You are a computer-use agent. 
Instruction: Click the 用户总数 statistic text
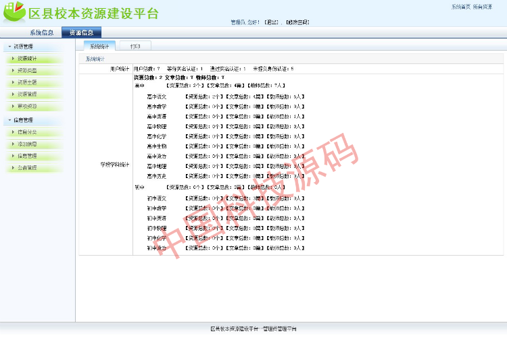147,69
